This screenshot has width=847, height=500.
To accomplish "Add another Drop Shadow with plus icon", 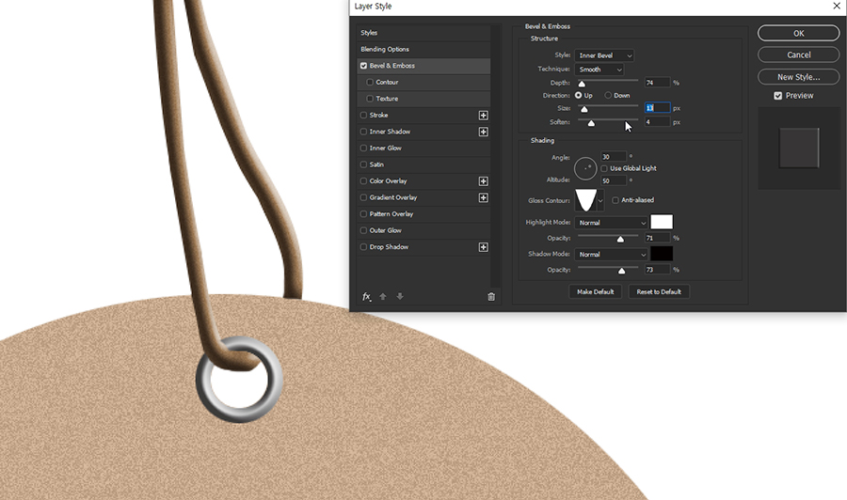I will 484,247.
